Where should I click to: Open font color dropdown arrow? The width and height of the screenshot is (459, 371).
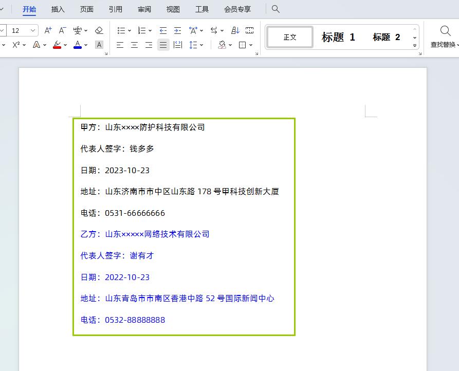tap(86, 45)
